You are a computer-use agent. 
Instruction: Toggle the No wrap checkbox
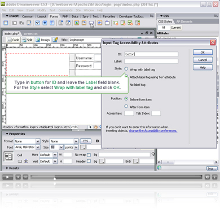pos(89,155)
